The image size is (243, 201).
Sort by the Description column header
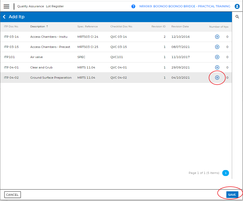38,27
